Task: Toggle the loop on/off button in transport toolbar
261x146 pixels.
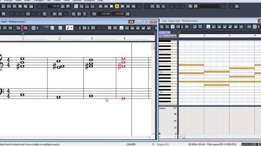Action: (x=76, y=6)
